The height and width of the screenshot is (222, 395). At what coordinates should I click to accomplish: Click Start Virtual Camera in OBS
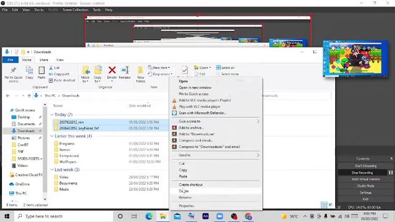pos(365,179)
